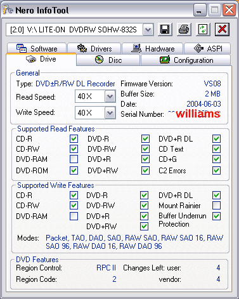Image resolution: width=239 pixels, height=299 pixels.
Task: Click the drive type DVD±R/RW DL Recorder
Action: [x=75, y=84]
